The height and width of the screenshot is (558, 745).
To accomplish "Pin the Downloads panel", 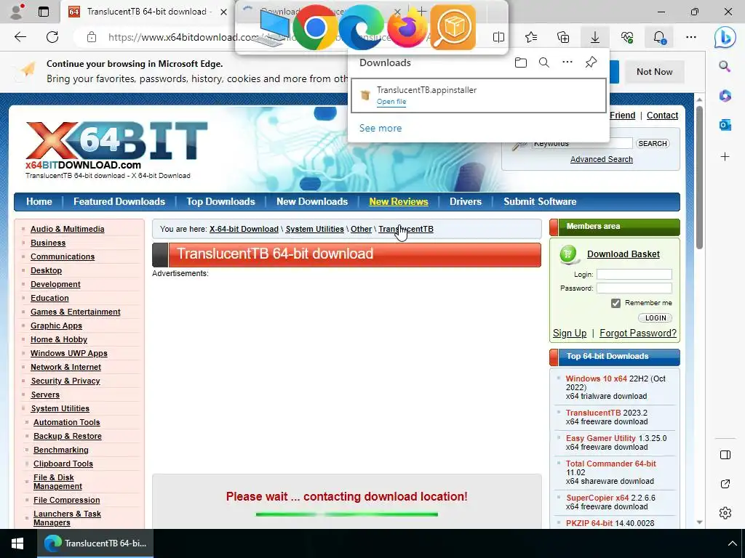I will point(591,62).
